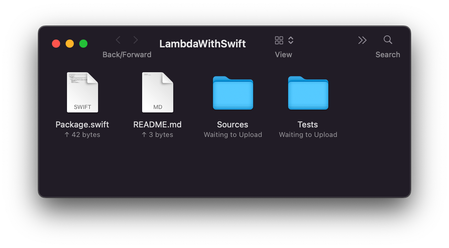This screenshot has height=248, width=449.
Task: Click the Forward arrow in toolbar
Action: [136, 40]
